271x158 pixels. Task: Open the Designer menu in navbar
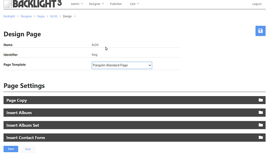pyautogui.click(x=96, y=4)
